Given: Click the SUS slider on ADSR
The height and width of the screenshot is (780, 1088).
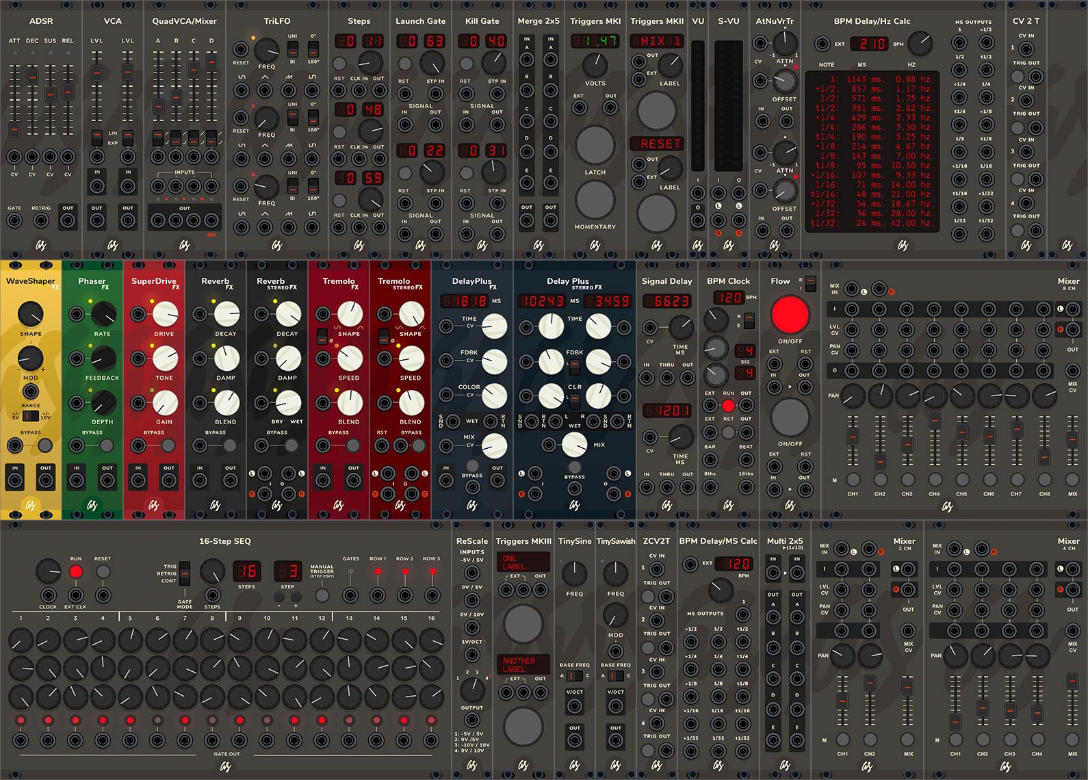Looking at the screenshot, I should coord(50,94).
